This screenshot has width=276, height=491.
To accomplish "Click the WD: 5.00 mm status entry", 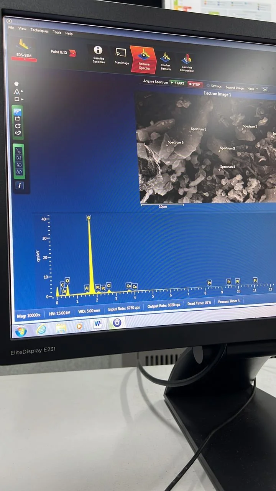I will click(89, 310).
